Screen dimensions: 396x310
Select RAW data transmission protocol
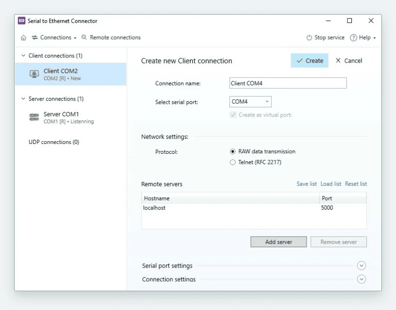point(232,151)
